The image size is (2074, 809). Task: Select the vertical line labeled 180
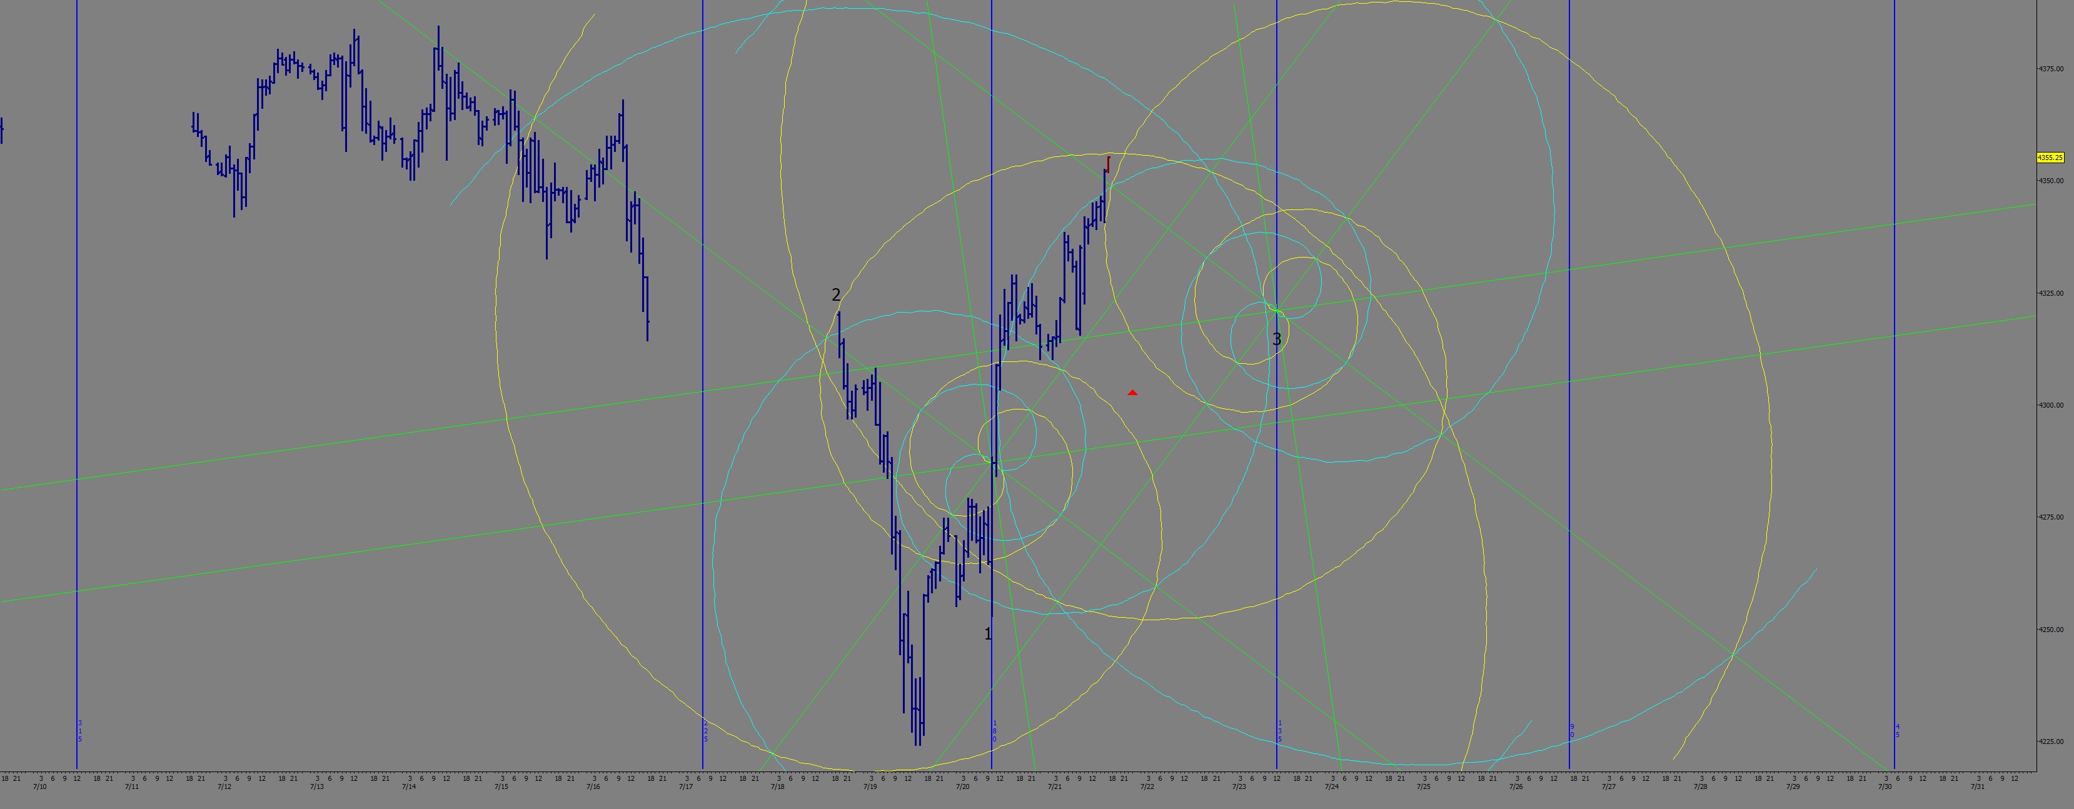(x=991, y=384)
